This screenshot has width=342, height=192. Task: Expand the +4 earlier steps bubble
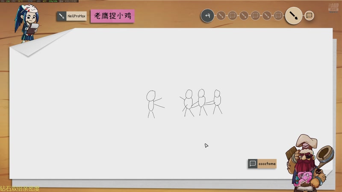pos(207,16)
